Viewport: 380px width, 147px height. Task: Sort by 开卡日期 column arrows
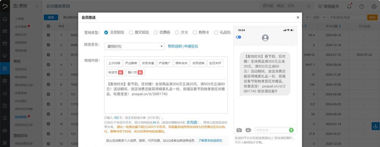[340, 26]
